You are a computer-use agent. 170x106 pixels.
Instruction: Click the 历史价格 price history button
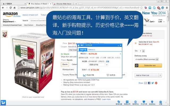point(88,75)
